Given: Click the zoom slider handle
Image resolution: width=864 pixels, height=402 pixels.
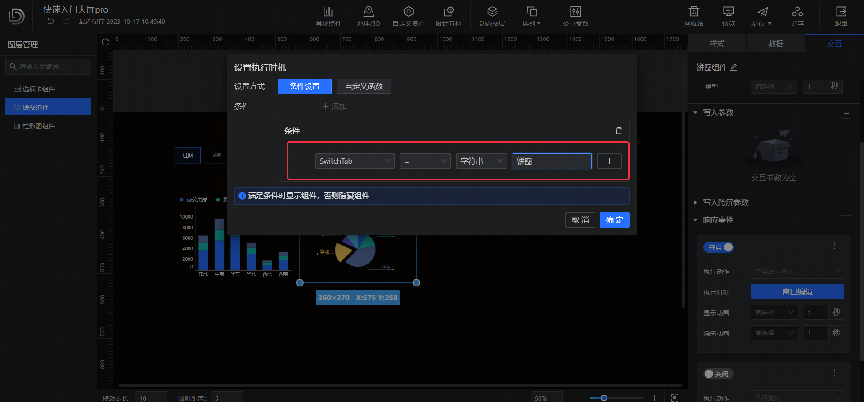Looking at the screenshot, I should pyautogui.click(x=604, y=398).
